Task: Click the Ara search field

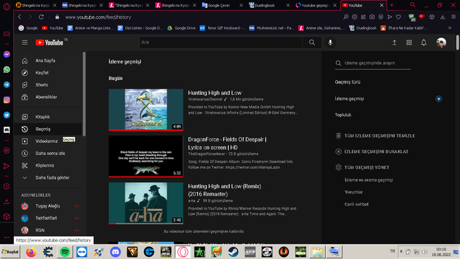Action: pyautogui.click(x=221, y=43)
